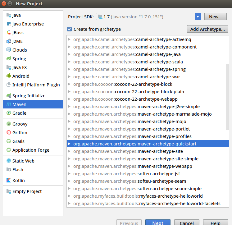
Task: Select the Kotlin K icon
Action: (9, 181)
